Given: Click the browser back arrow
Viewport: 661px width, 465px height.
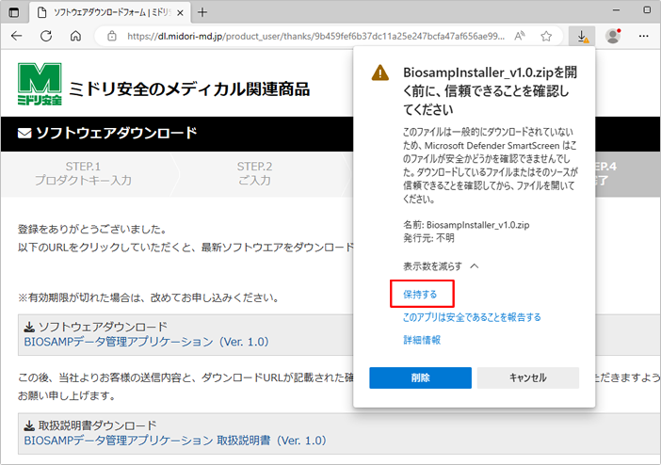Looking at the screenshot, I should [x=16, y=36].
